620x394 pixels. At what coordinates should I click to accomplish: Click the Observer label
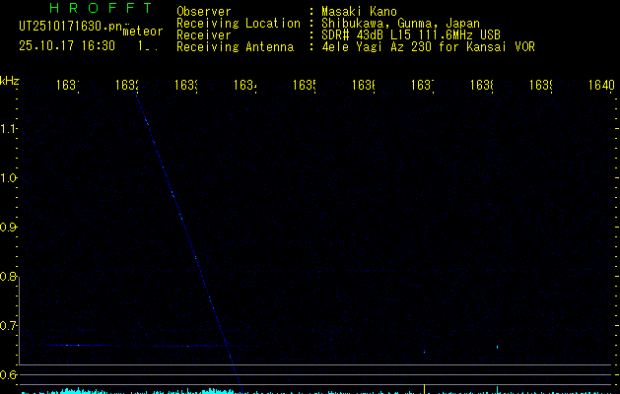204,11
